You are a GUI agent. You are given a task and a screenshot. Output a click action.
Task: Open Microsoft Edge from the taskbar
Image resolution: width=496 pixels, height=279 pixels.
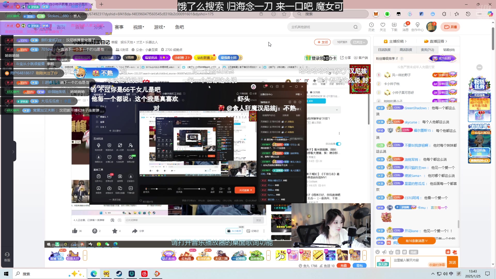[x=94, y=274]
